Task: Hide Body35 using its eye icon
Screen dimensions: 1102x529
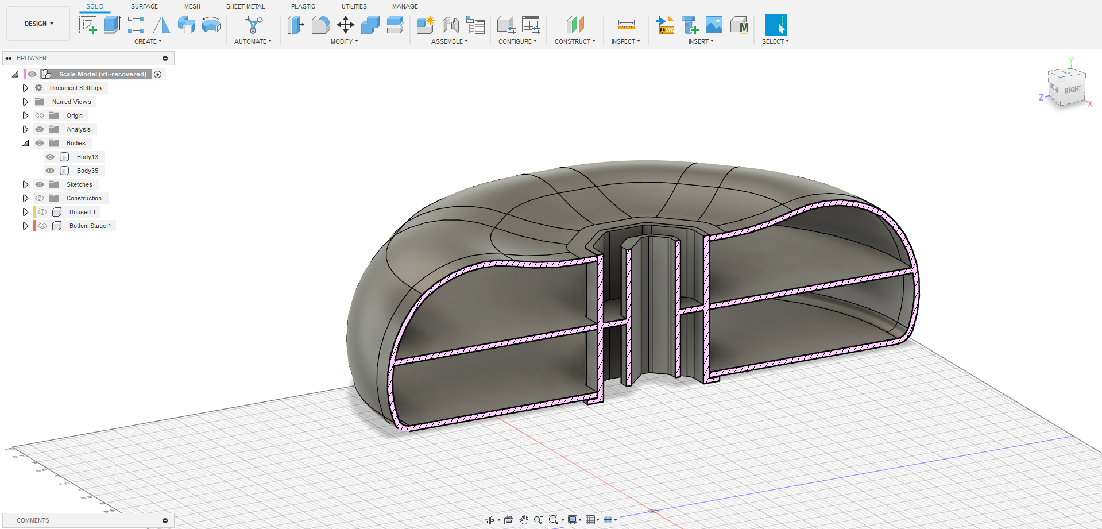Action: pyautogui.click(x=50, y=171)
